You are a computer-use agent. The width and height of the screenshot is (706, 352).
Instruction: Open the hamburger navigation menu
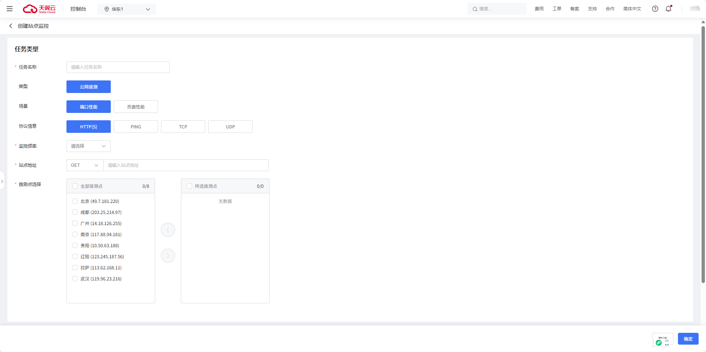pos(10,9)
